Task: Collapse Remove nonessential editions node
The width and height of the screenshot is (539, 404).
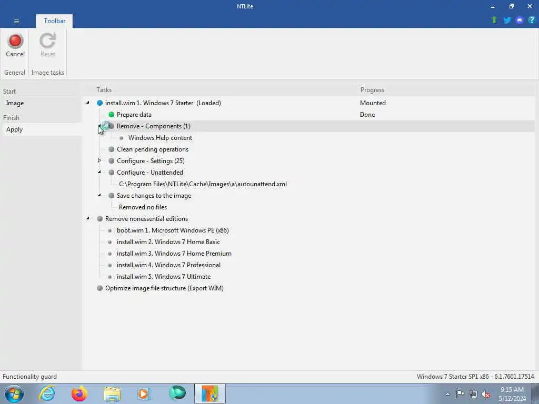Action: (x=88, y=218)
